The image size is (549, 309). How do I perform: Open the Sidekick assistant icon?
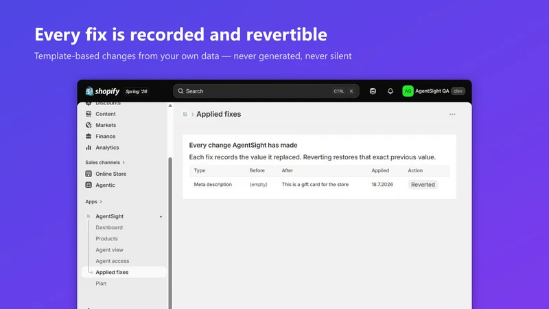[373, 91]
